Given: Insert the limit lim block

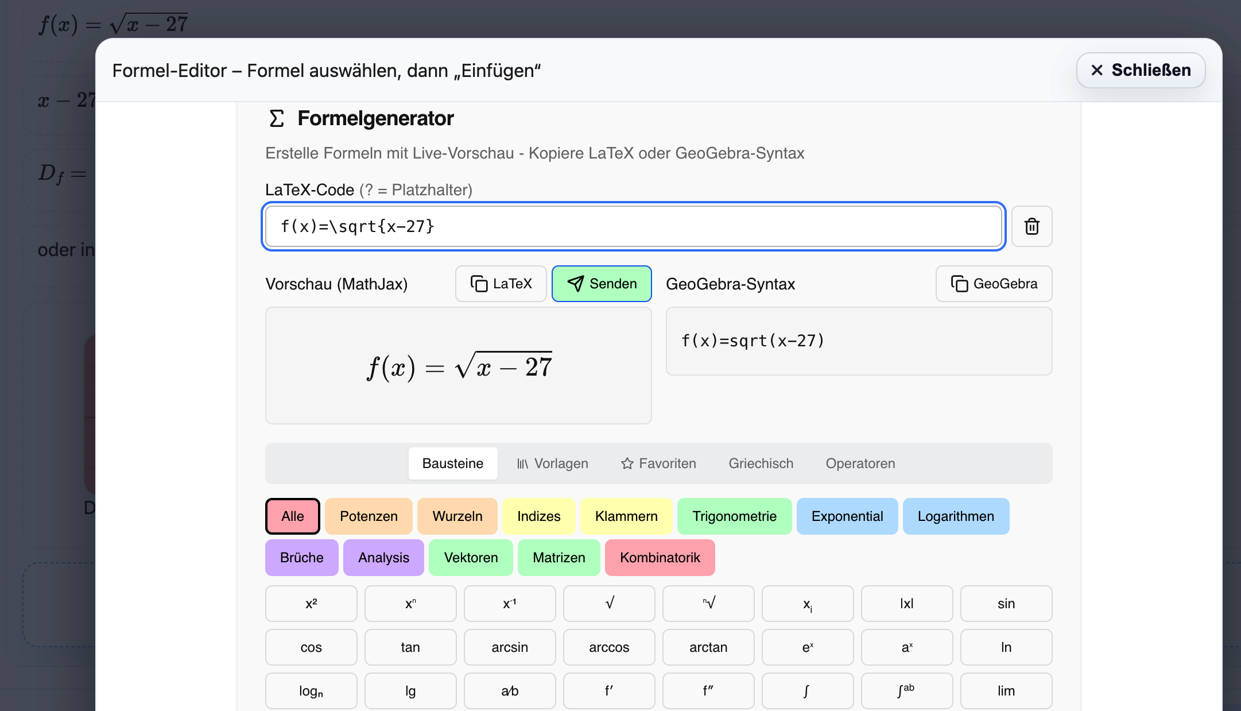Looking at the screenshot, I should pyautogui.click(x=1006, y=690).
